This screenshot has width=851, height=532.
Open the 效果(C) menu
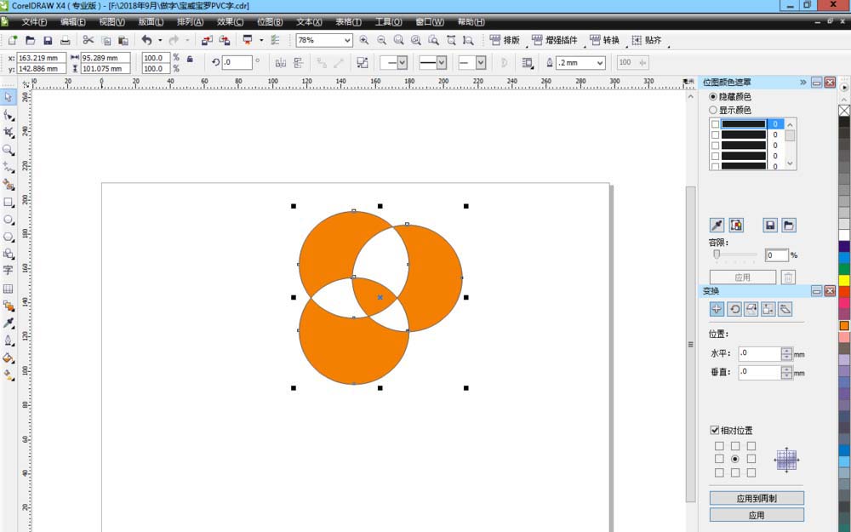point(229,21)
